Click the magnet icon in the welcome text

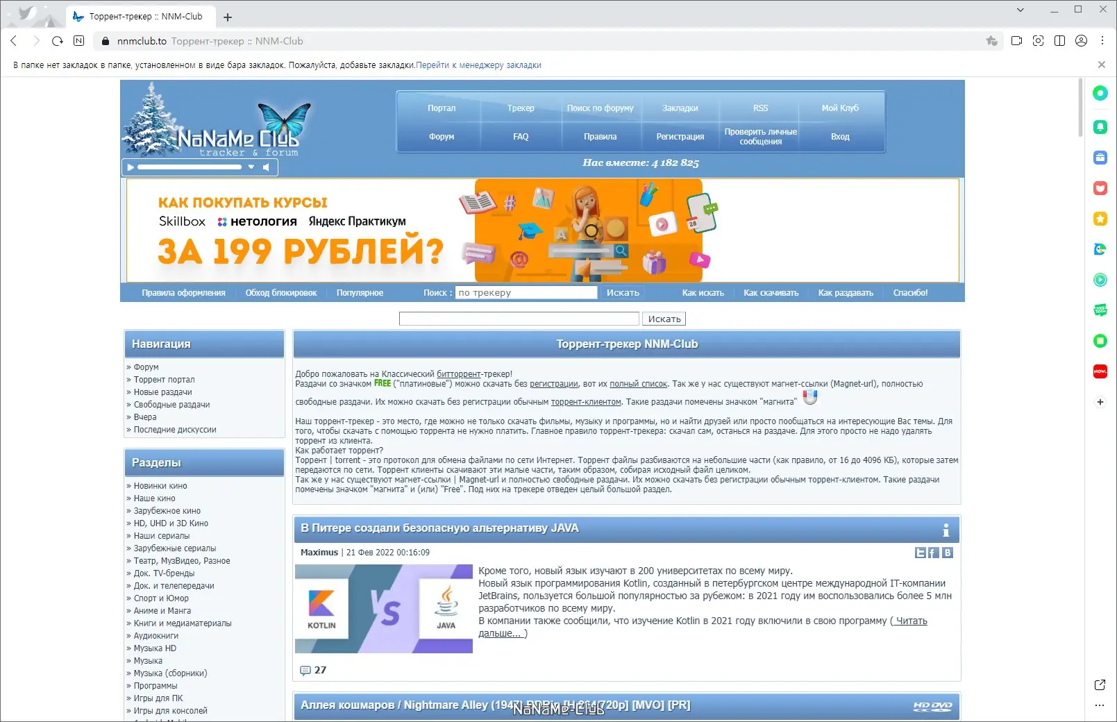[810, 398]
